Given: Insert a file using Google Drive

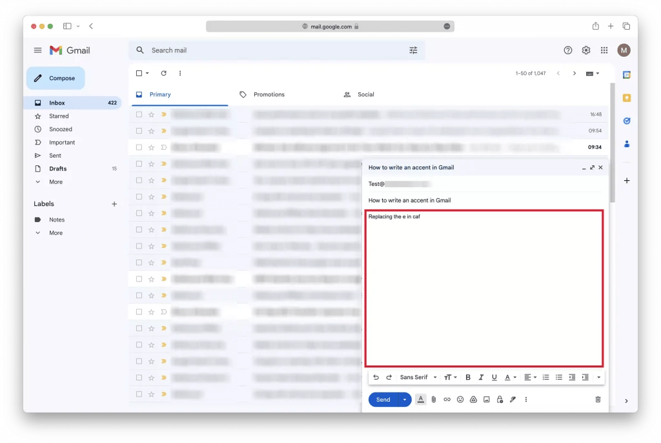Looking at the screenshot, I should [473, 399].
